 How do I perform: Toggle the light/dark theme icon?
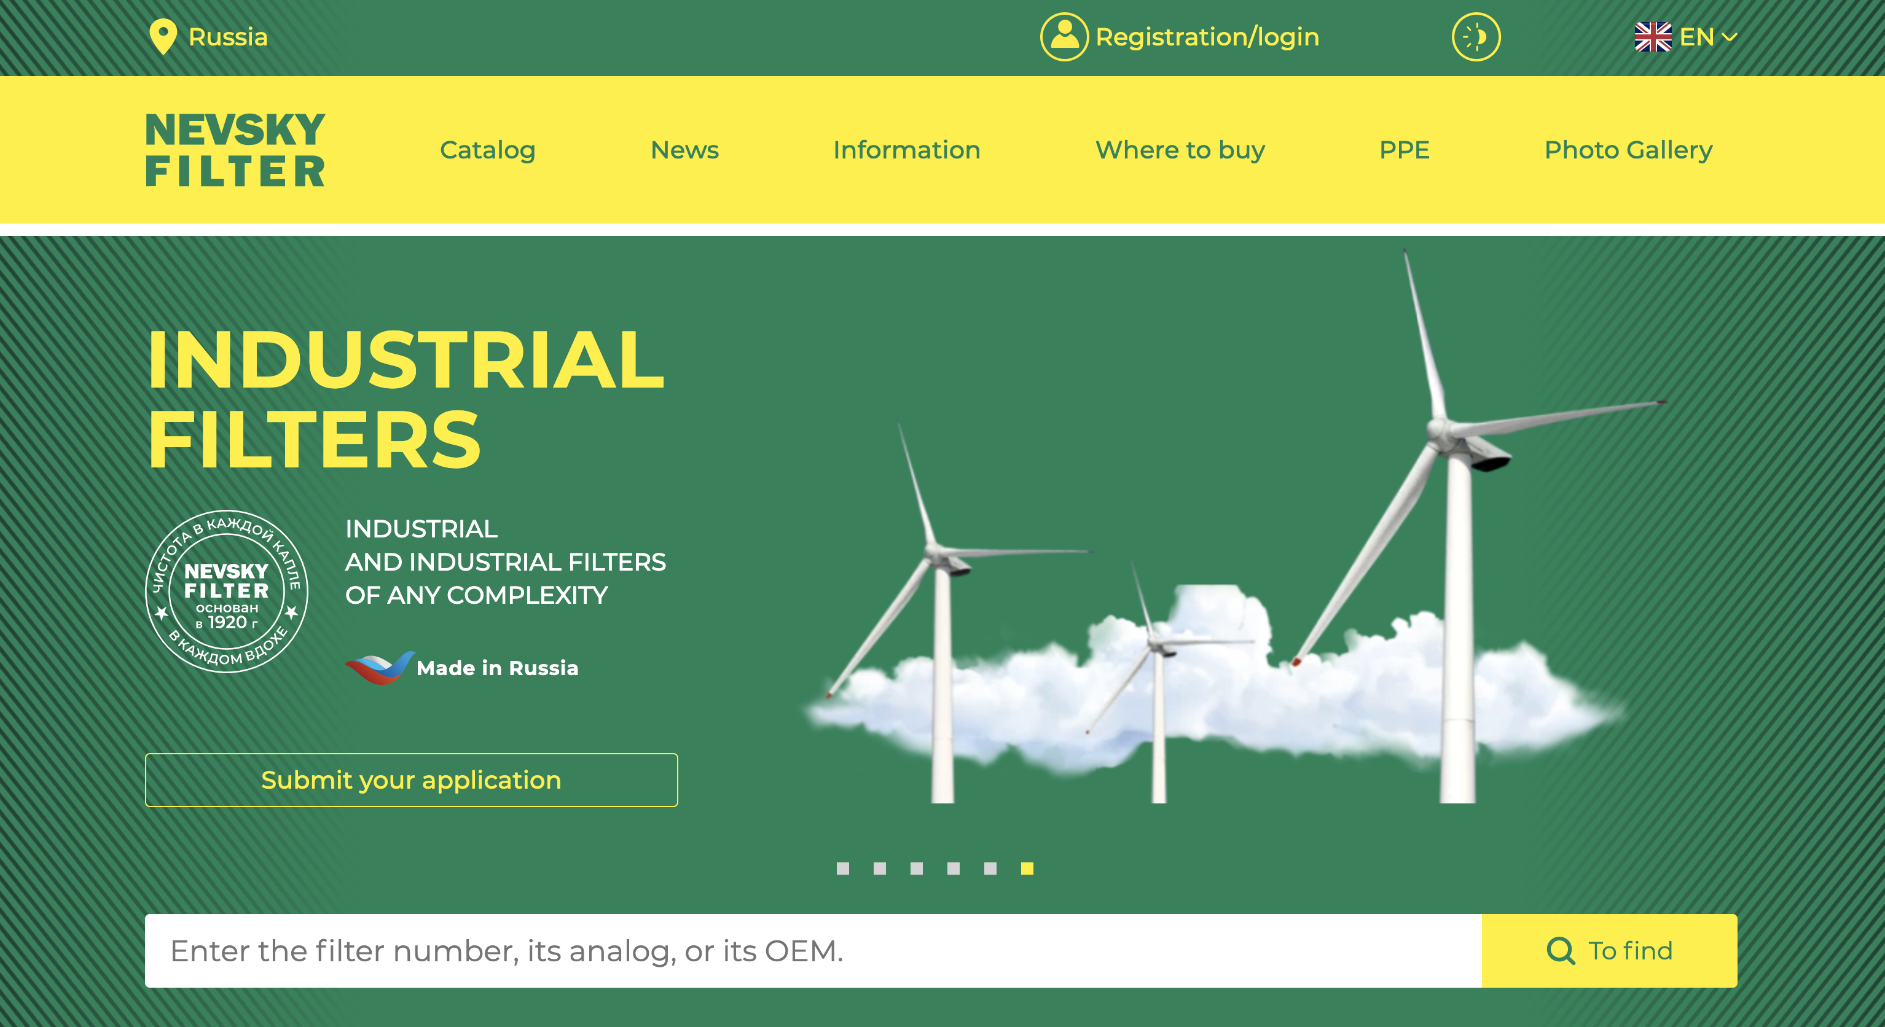[1476, 37]
